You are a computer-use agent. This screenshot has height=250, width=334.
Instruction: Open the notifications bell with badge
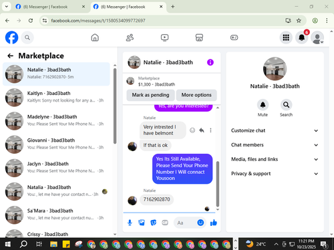click(x=302, y=37)
